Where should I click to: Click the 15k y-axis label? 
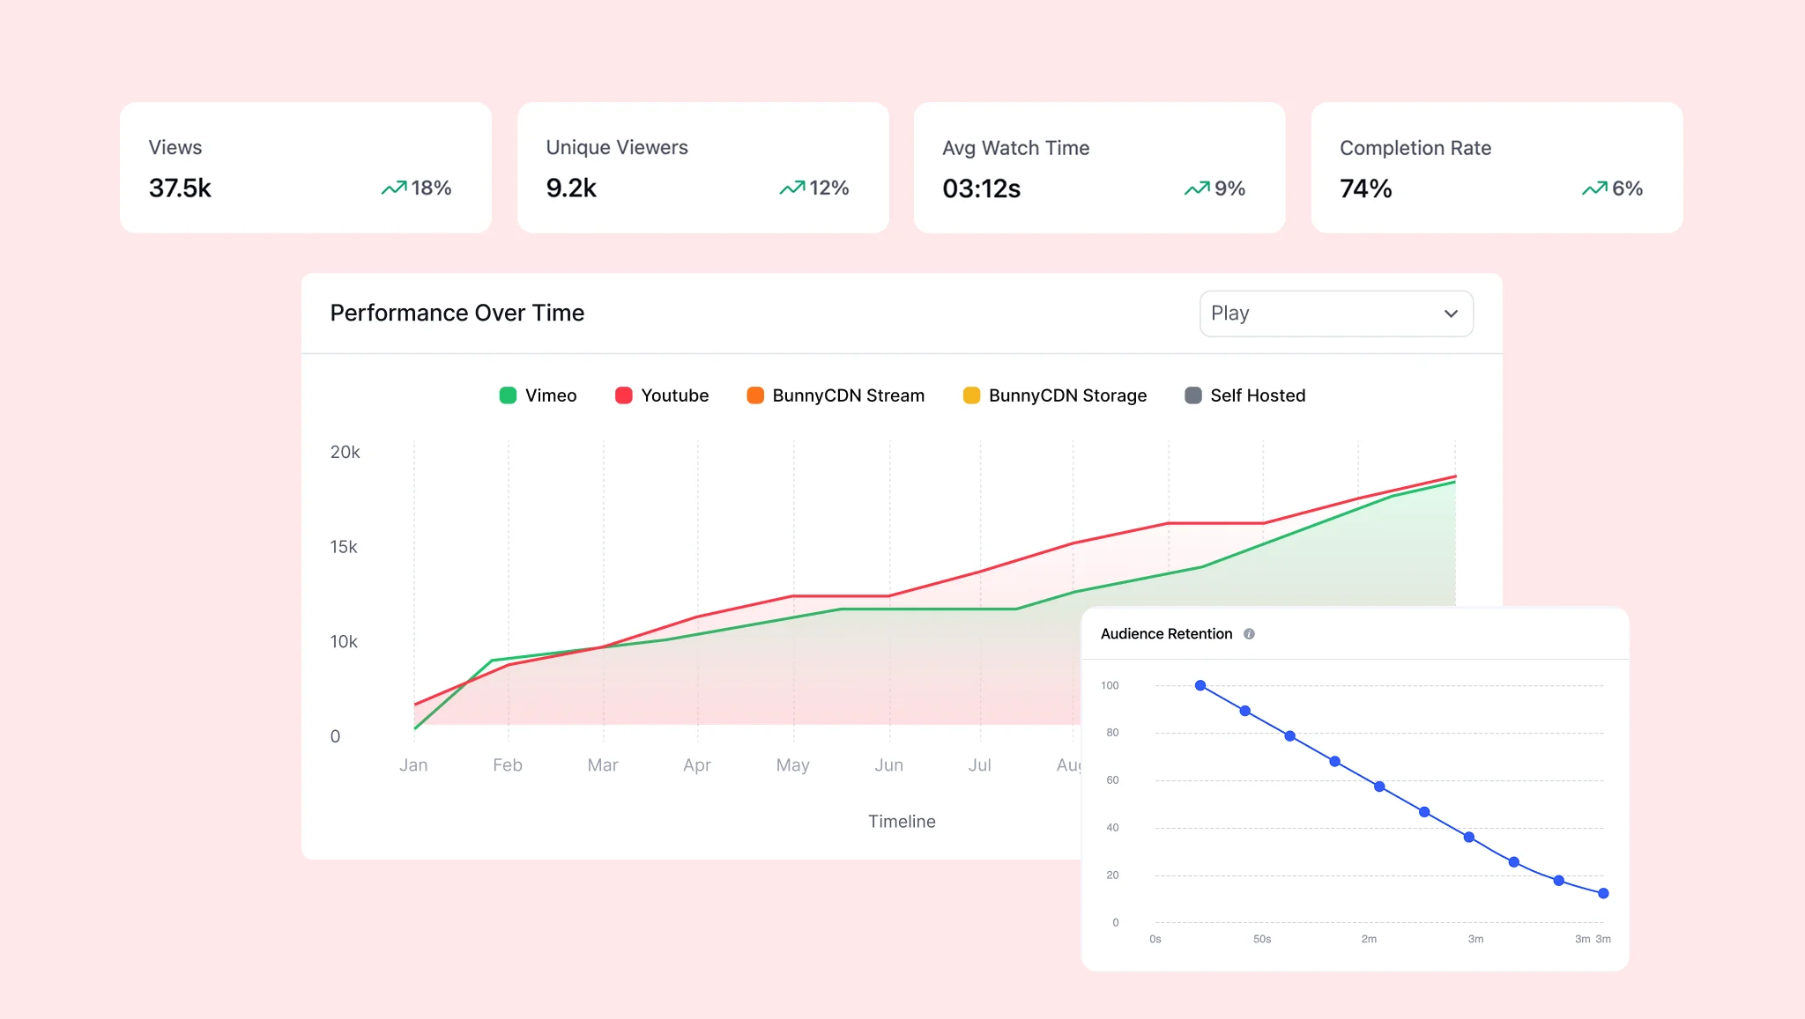click(x=344, y=547)
